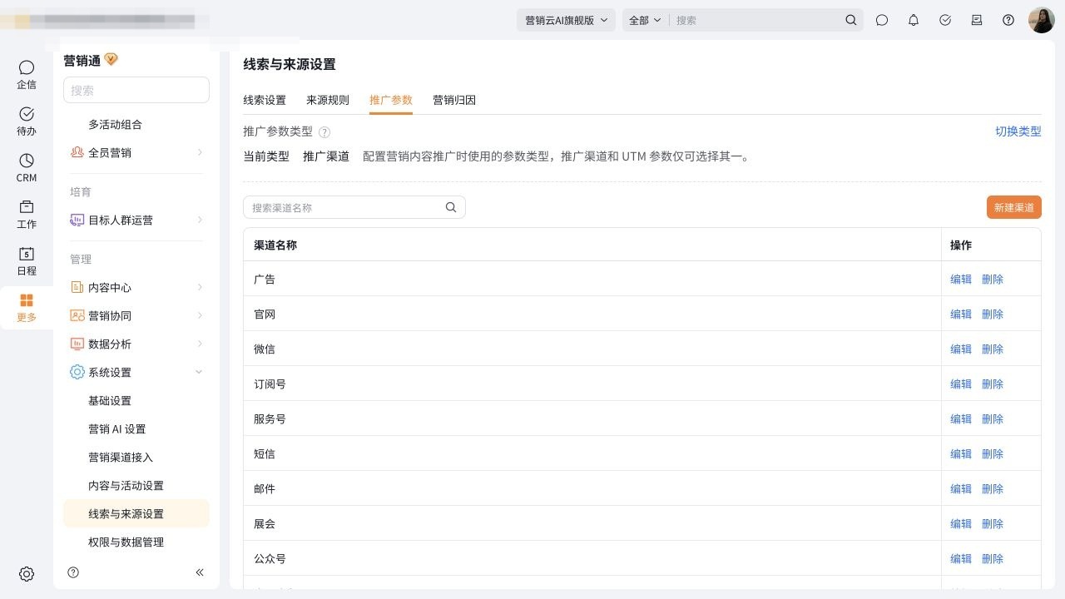Screen dimensions: 1065x599
Task: Focus the sidebar 搜索 input field
Action: pyautogui.click(x=136, y=90)
